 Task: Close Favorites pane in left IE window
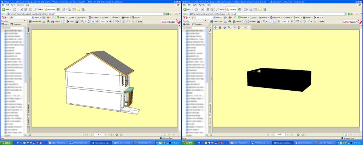click(24, 21)
